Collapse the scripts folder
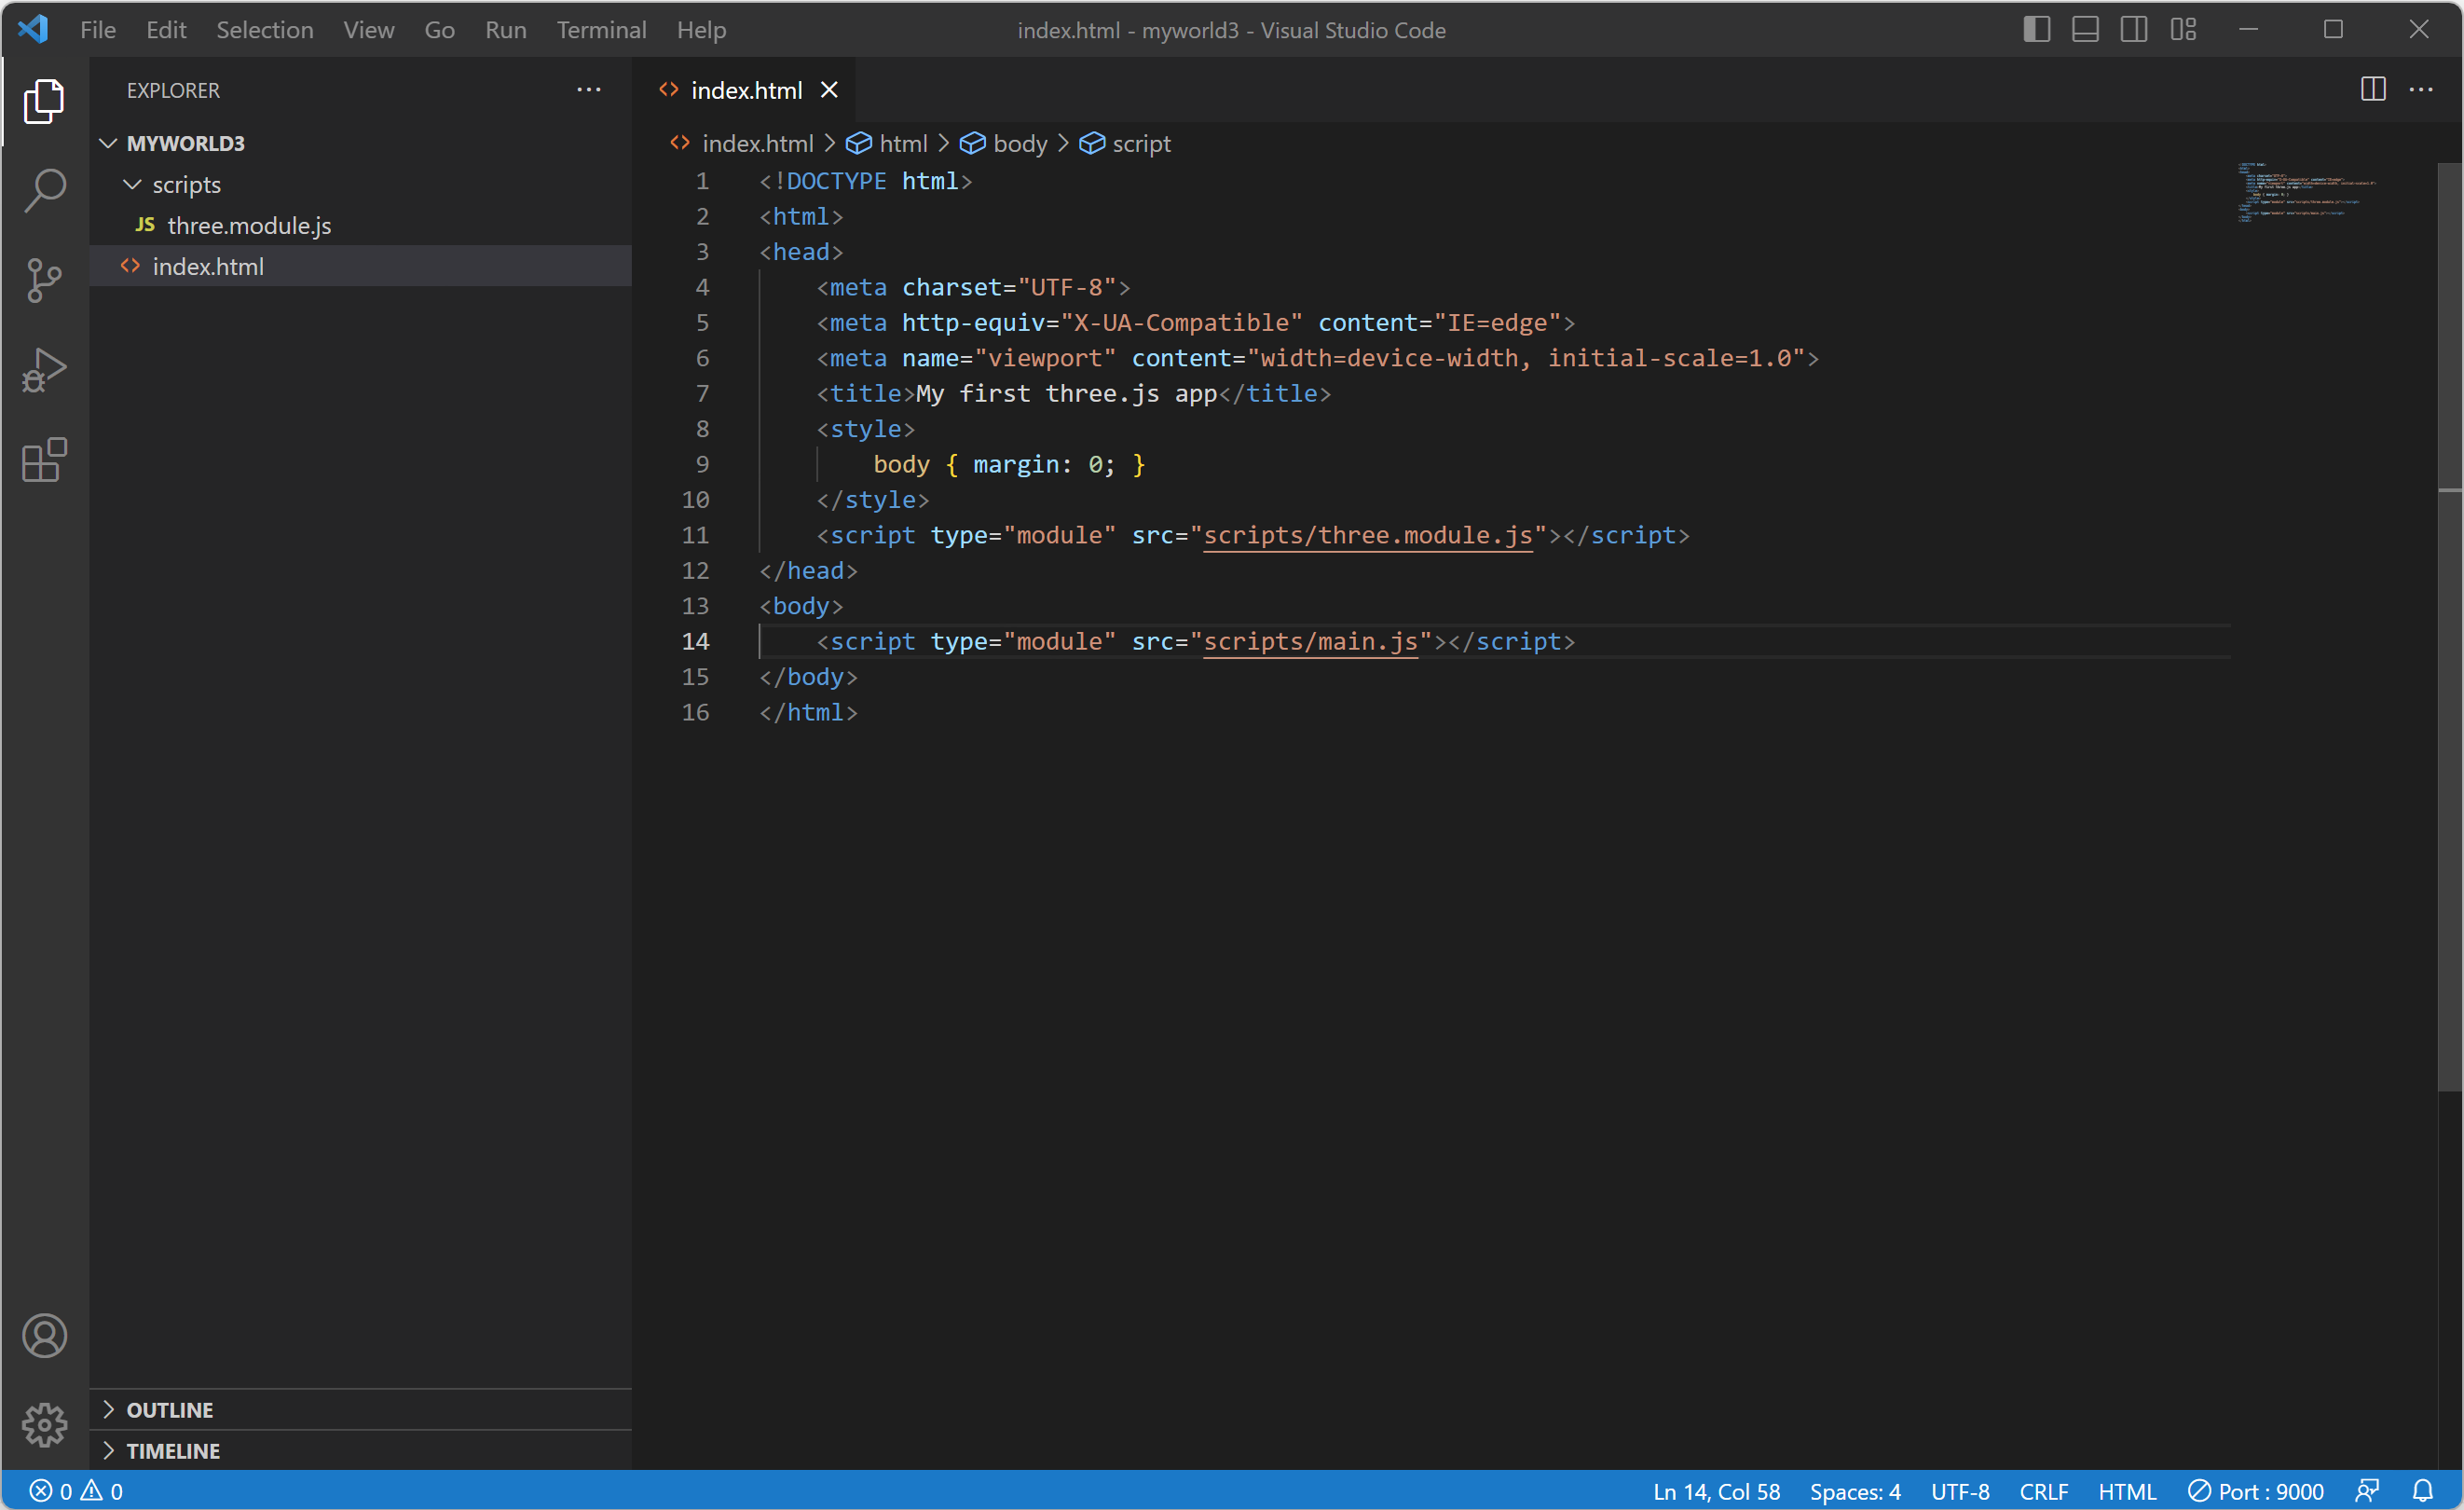The height and width of the screenshot is (1510, 2464). (186, 185)
